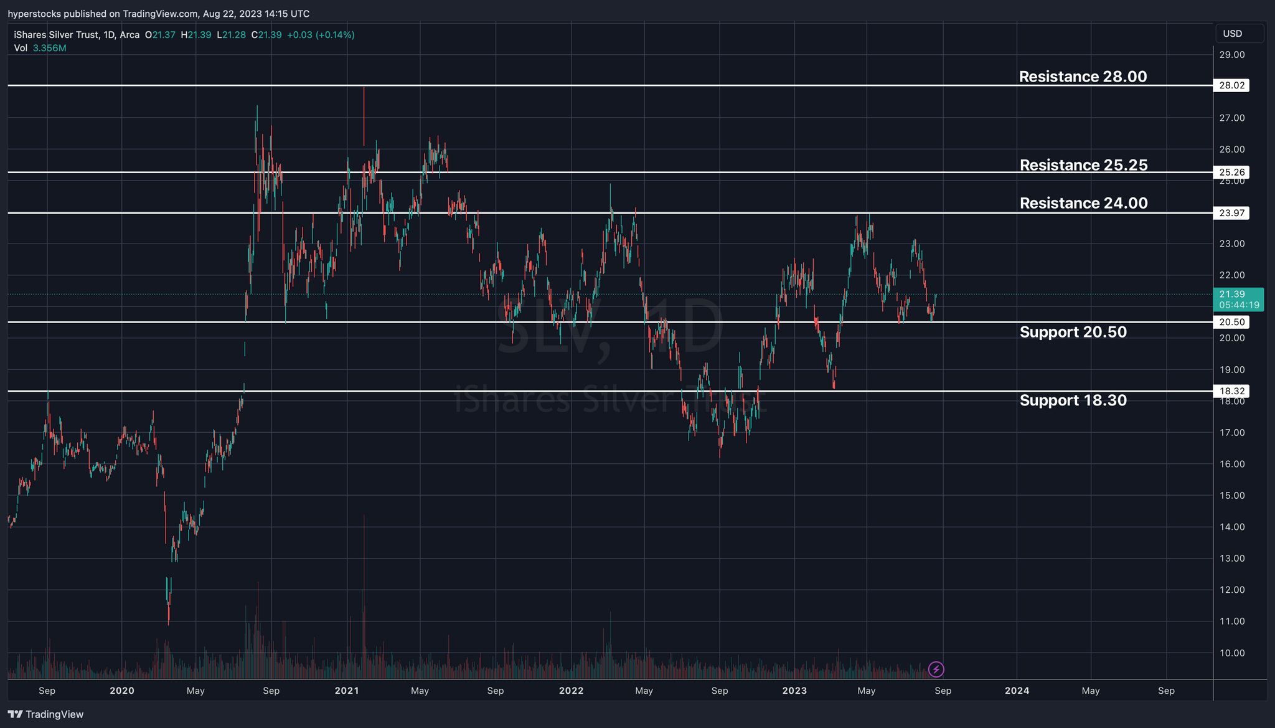Viewport: 1275px width, 728px height.
Task: Select the Resistance 28.00 text label
Action: [1083, 77]
